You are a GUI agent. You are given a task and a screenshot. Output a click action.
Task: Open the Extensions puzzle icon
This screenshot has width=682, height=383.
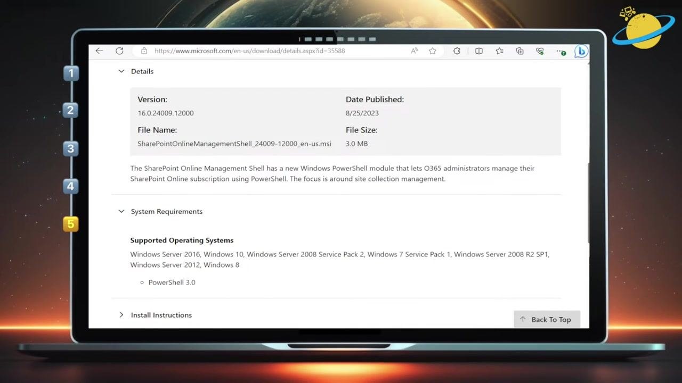click(457, 51)
